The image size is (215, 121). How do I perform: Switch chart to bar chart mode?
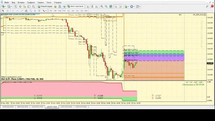pyautogui.click(x=88, y=6)
